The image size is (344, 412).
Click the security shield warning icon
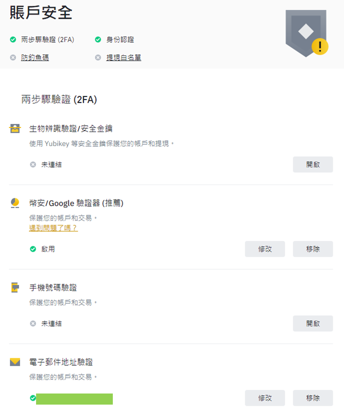coord(307,33)
